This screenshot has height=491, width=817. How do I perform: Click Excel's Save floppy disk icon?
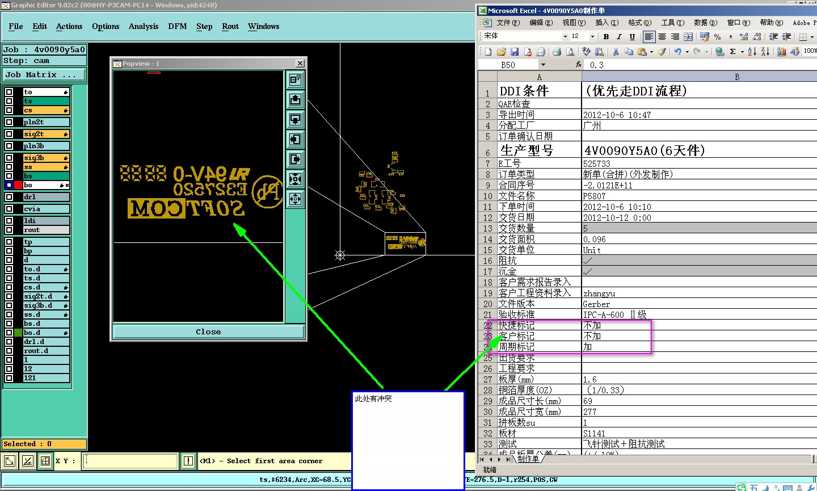pos(515,52)
